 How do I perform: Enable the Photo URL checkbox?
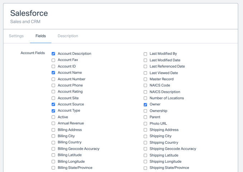[146, 124]
